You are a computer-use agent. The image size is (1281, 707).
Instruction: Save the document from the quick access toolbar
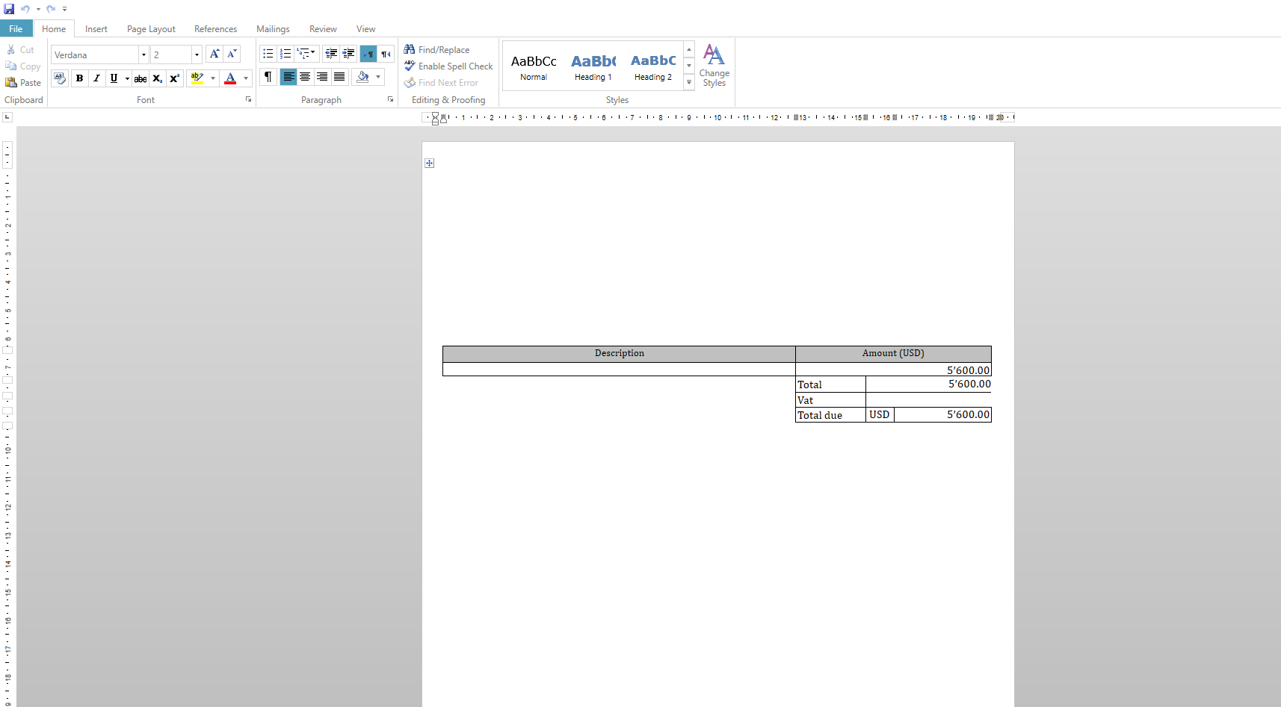coord(9,9)
